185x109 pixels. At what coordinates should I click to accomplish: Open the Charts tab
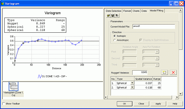click(x=136, y=11)
